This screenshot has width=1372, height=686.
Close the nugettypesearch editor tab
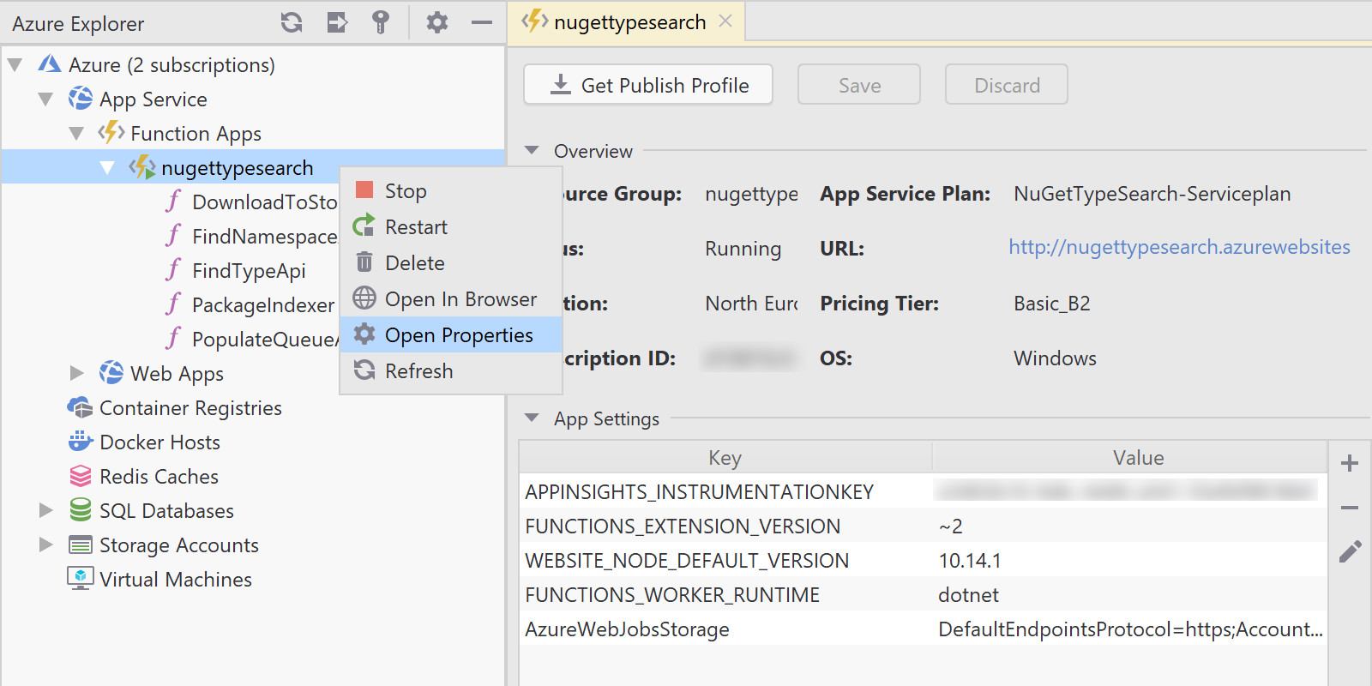tap(725, 21)
